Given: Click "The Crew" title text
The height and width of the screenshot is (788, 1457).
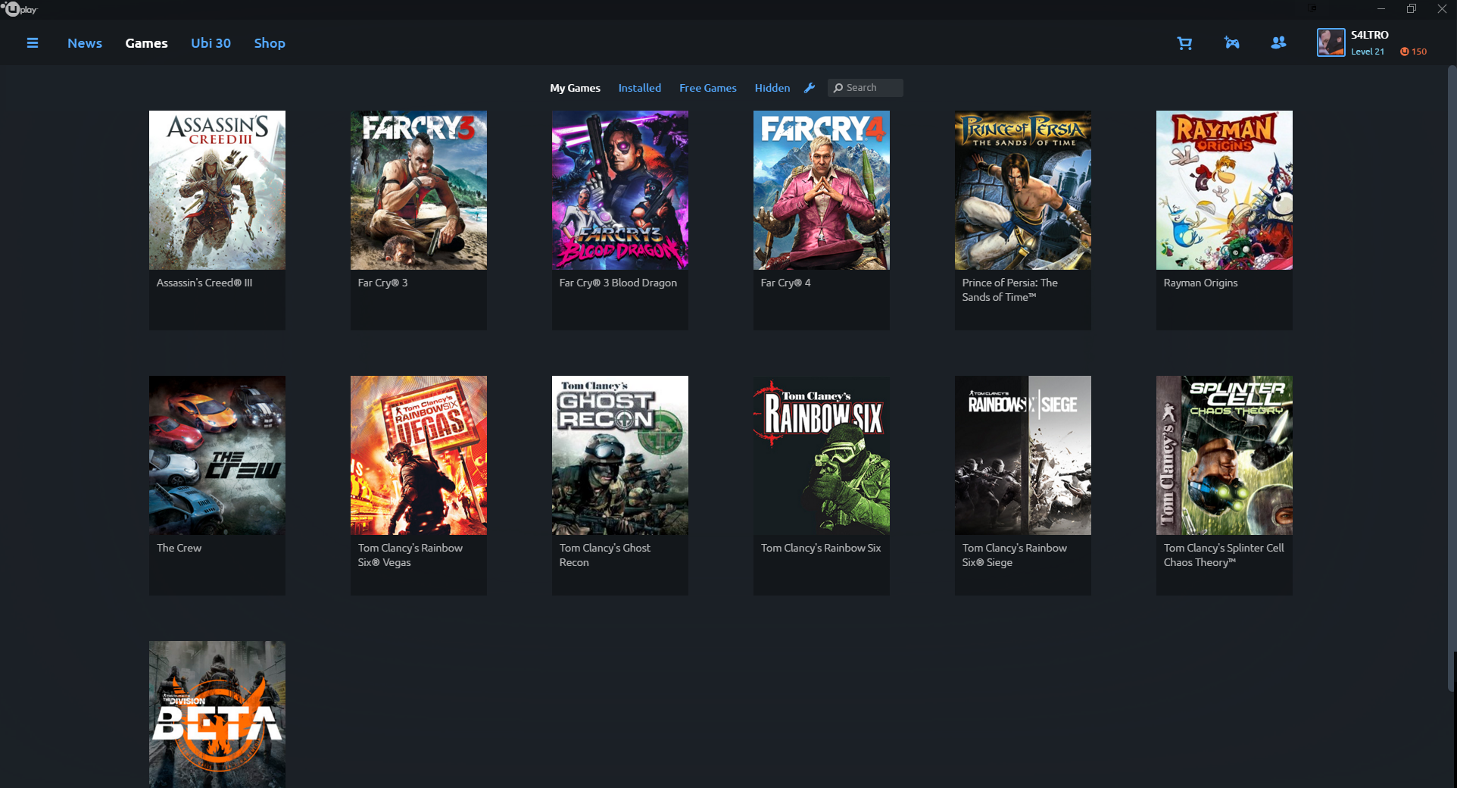Looking at the screenshot, I should (179, 548).
